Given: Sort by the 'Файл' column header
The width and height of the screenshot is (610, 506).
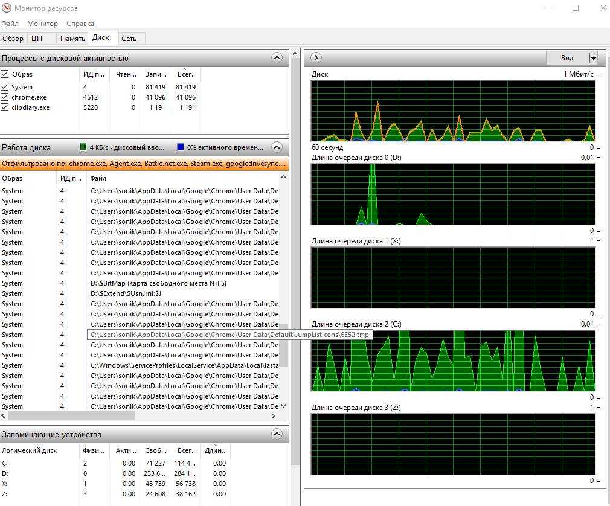Looking at the screenshot, I should [x=98, y=178].
